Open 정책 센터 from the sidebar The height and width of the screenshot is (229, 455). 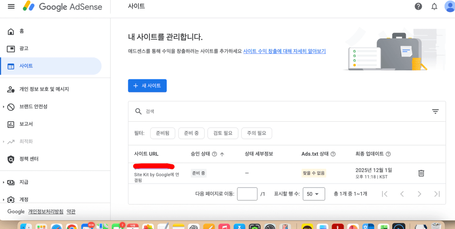point(29,159)
